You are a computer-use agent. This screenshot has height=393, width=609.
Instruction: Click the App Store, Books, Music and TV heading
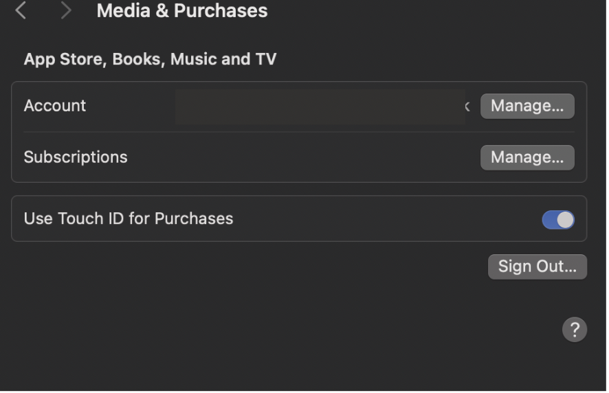tap(150, 59)
